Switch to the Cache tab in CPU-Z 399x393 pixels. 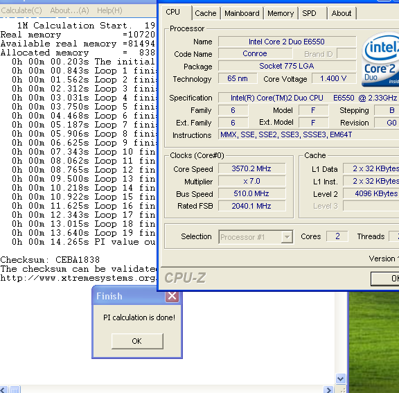coord(206,13)
